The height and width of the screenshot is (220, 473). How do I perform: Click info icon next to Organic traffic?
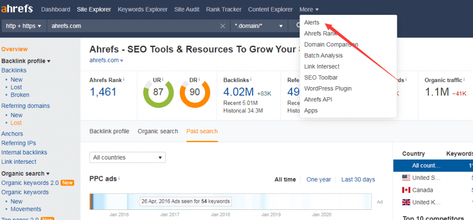pyautogui.click(x=464, y=80)
